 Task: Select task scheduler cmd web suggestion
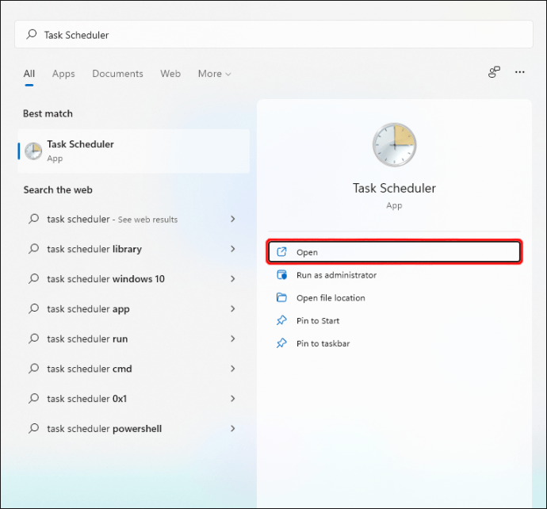(x=89, y=369)
